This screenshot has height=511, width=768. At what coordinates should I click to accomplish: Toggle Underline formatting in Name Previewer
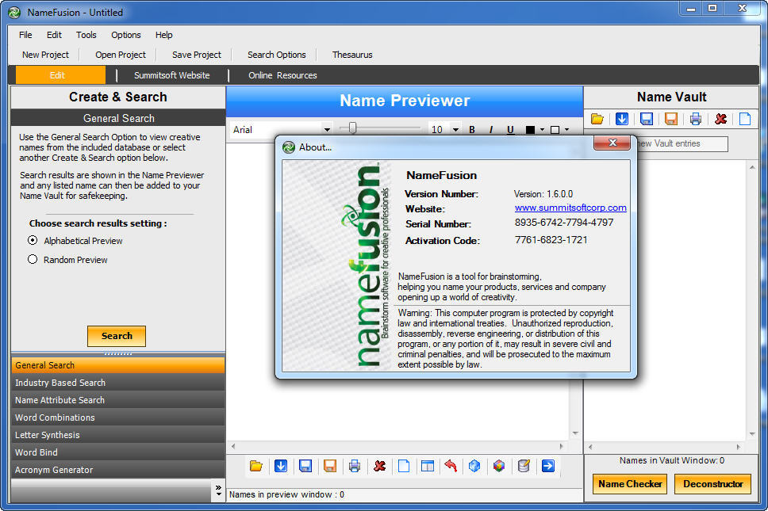[x=510, y=130]
